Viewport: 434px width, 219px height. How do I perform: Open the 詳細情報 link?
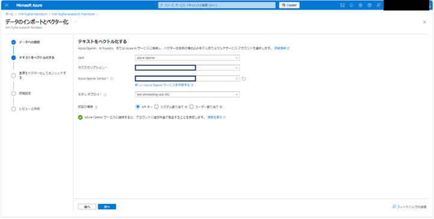click(282, 48)
